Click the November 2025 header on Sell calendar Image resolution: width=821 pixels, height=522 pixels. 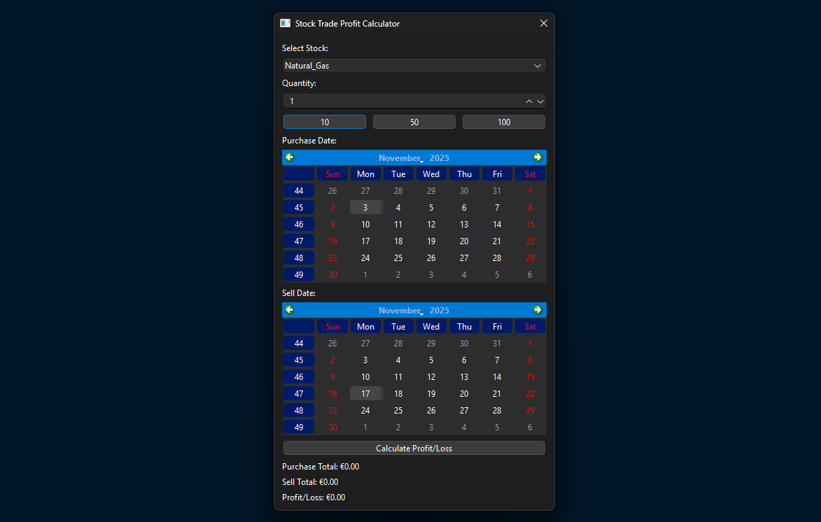click(x=416, y=309)
